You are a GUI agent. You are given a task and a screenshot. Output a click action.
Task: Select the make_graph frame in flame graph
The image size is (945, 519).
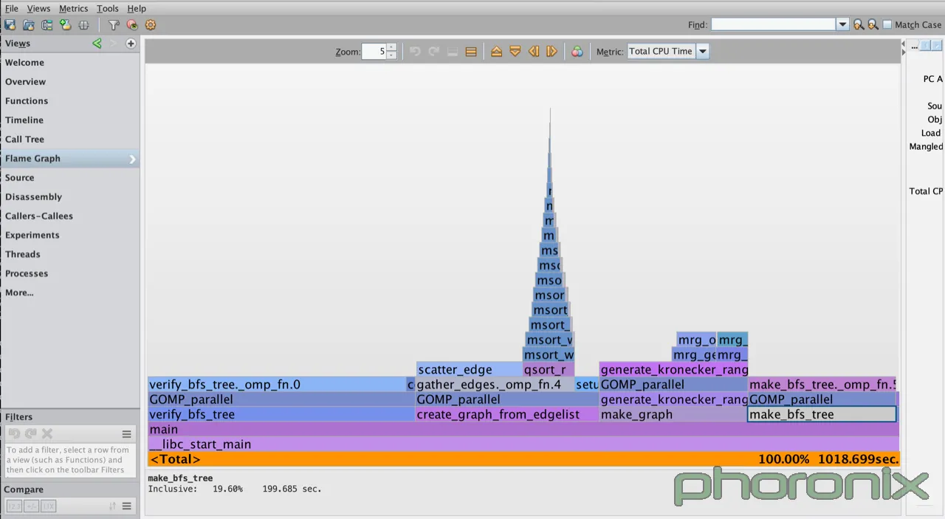pos(673,414)
